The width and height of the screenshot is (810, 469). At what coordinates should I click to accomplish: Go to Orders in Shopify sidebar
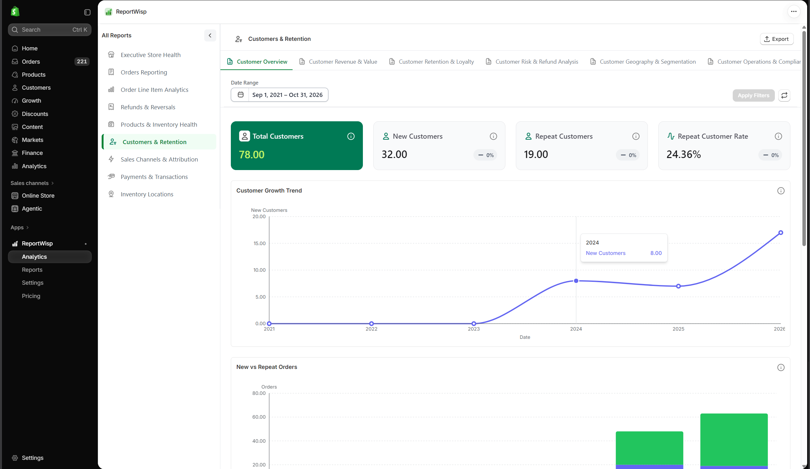pyautogui.click(x=50, y=61)
